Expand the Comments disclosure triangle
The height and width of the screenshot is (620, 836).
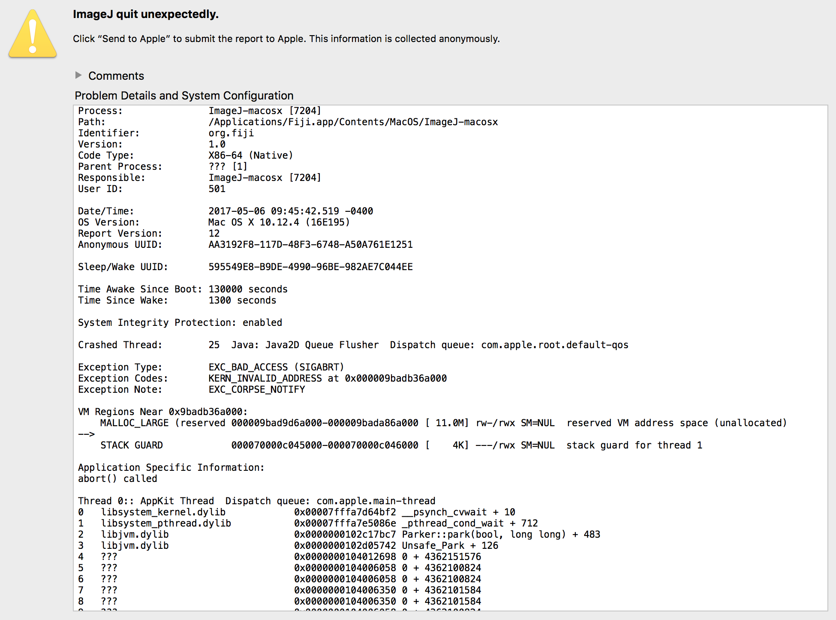[78, 75]
